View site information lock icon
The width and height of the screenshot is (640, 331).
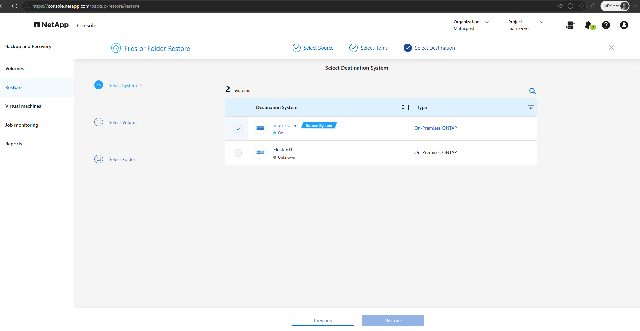[x=27, y=6]
